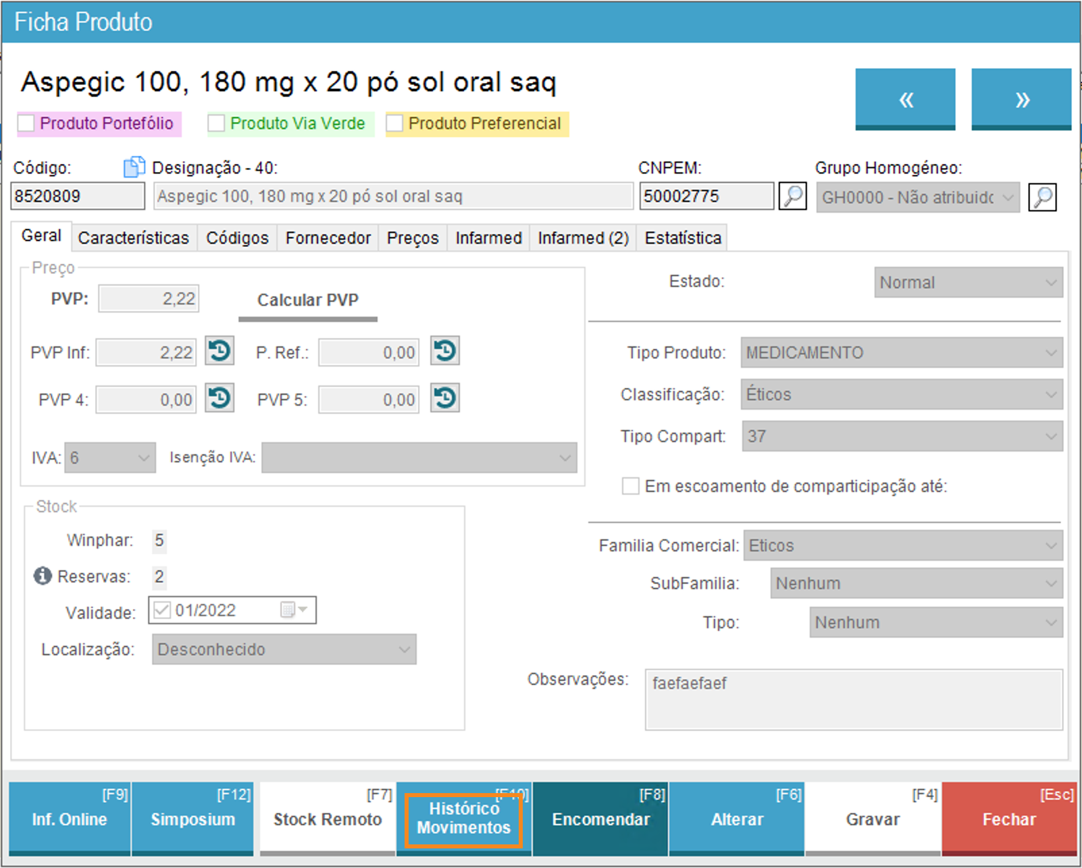Expand the Estado dropdown showing Normal

click(968, 282)
